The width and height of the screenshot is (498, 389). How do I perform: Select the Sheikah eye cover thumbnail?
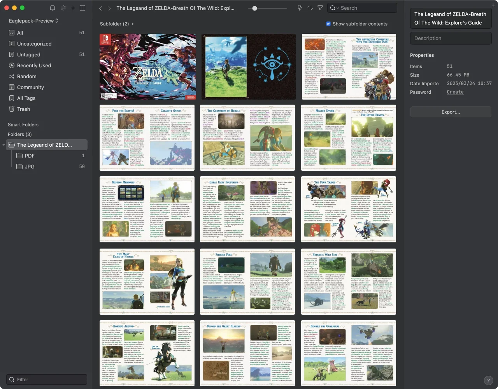pos(248,67)
